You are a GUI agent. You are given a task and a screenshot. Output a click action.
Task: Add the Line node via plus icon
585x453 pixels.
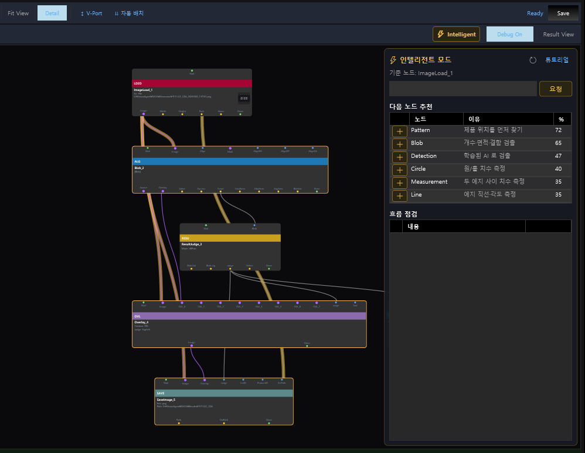(x=399, y=195)
